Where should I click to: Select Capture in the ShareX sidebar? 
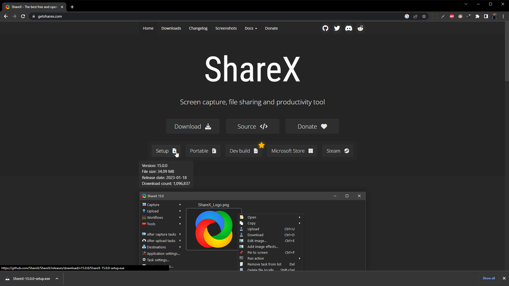pyautogui.click(x=153, y=205)
